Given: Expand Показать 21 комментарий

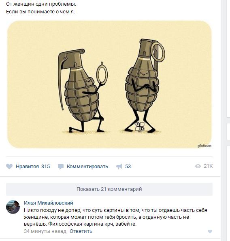Looking at the screenshot, I should click(109, 189).
